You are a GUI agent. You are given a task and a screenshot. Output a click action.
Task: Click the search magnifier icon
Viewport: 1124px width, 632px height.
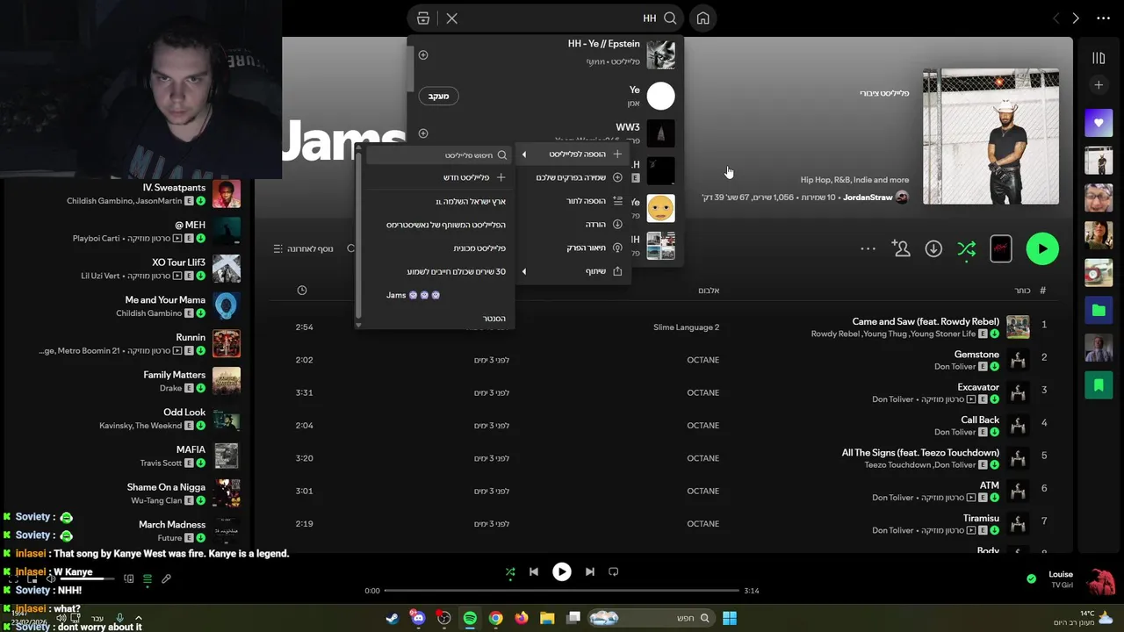tap(670, 18)
